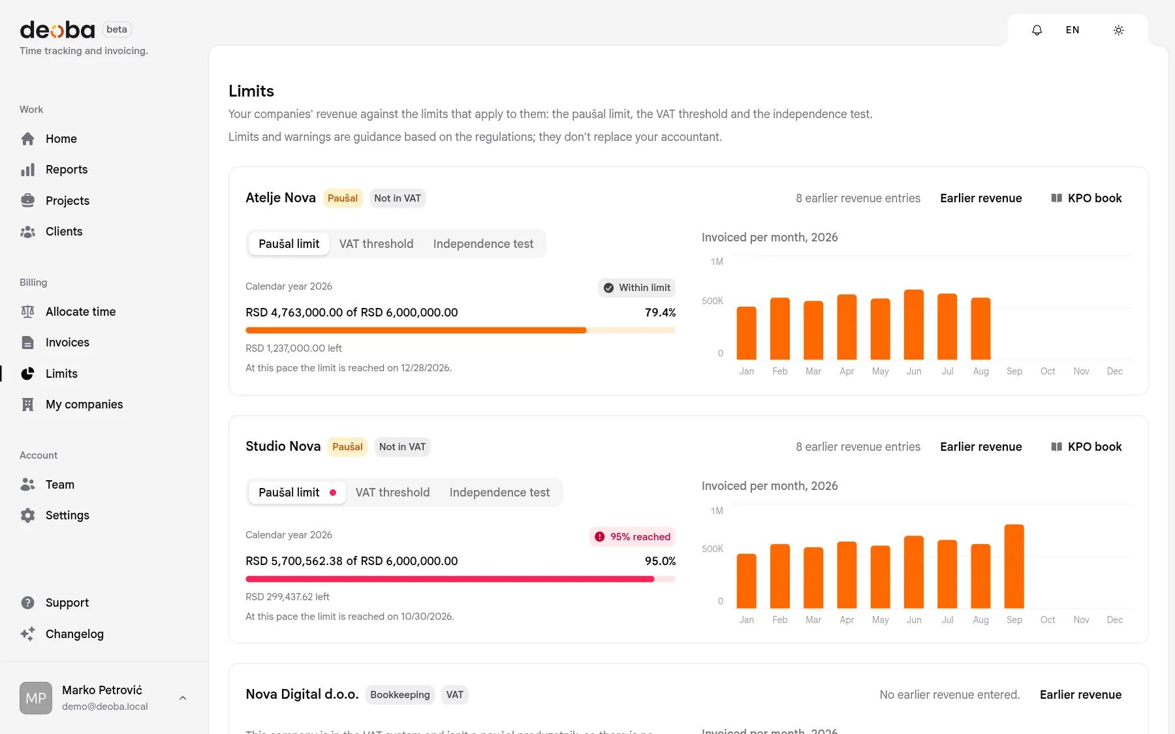Click the Clients people icon
Image resolution: width=1175 pixels, height=734 pixels.
(27, 232)
